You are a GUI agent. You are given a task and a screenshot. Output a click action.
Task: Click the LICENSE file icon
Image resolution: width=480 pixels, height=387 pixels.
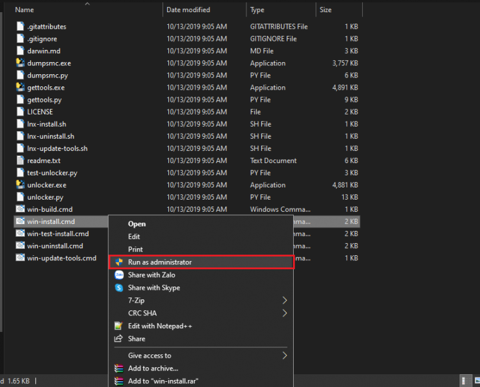click(x=20, y=112)
